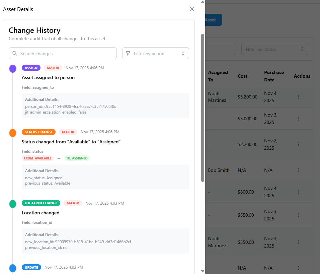Select the search magnifier icon in Change History
This screenshot has height=274, width=320.
(14, 53)
